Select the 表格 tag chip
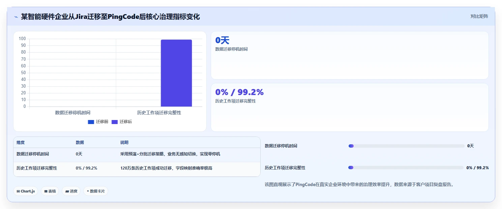This screenshot has width=502, height=209. [50, 191]
